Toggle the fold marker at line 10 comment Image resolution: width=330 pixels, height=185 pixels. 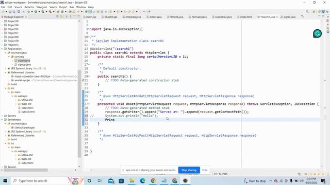point(89,37)
